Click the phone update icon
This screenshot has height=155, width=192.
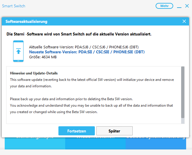pos(18,51)
